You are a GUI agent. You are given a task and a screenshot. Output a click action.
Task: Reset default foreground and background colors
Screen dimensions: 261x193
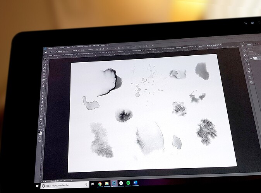[x=39, y=129]
